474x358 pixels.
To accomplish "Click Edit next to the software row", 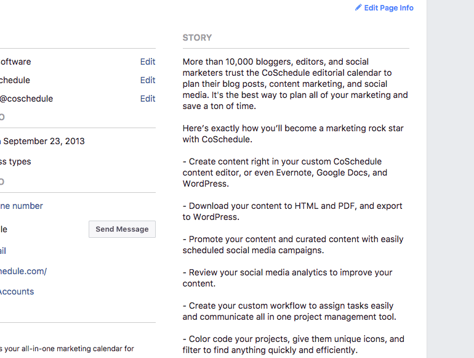I will point(148,62).
